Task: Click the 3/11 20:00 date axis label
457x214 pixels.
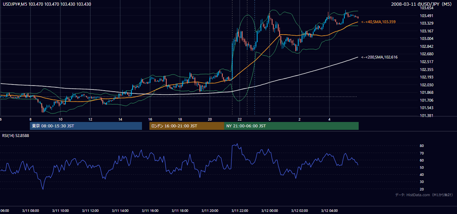Action: click(210, 211)
